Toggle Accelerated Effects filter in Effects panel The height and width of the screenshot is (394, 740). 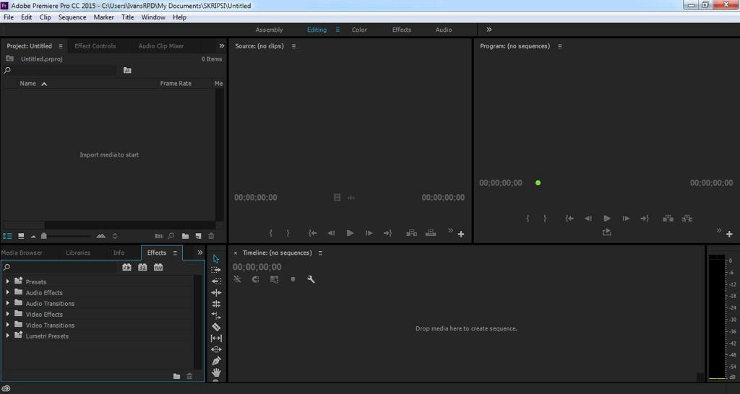[126, 267]
